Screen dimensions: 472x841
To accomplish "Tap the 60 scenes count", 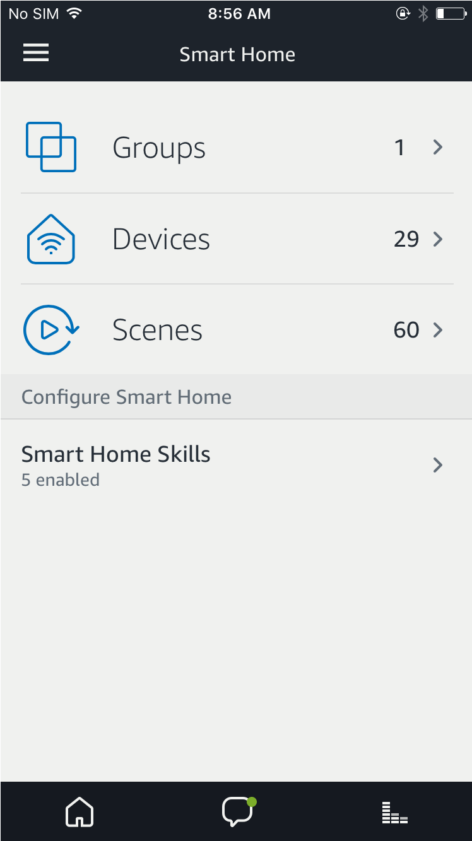I will (x=406, y=330).
